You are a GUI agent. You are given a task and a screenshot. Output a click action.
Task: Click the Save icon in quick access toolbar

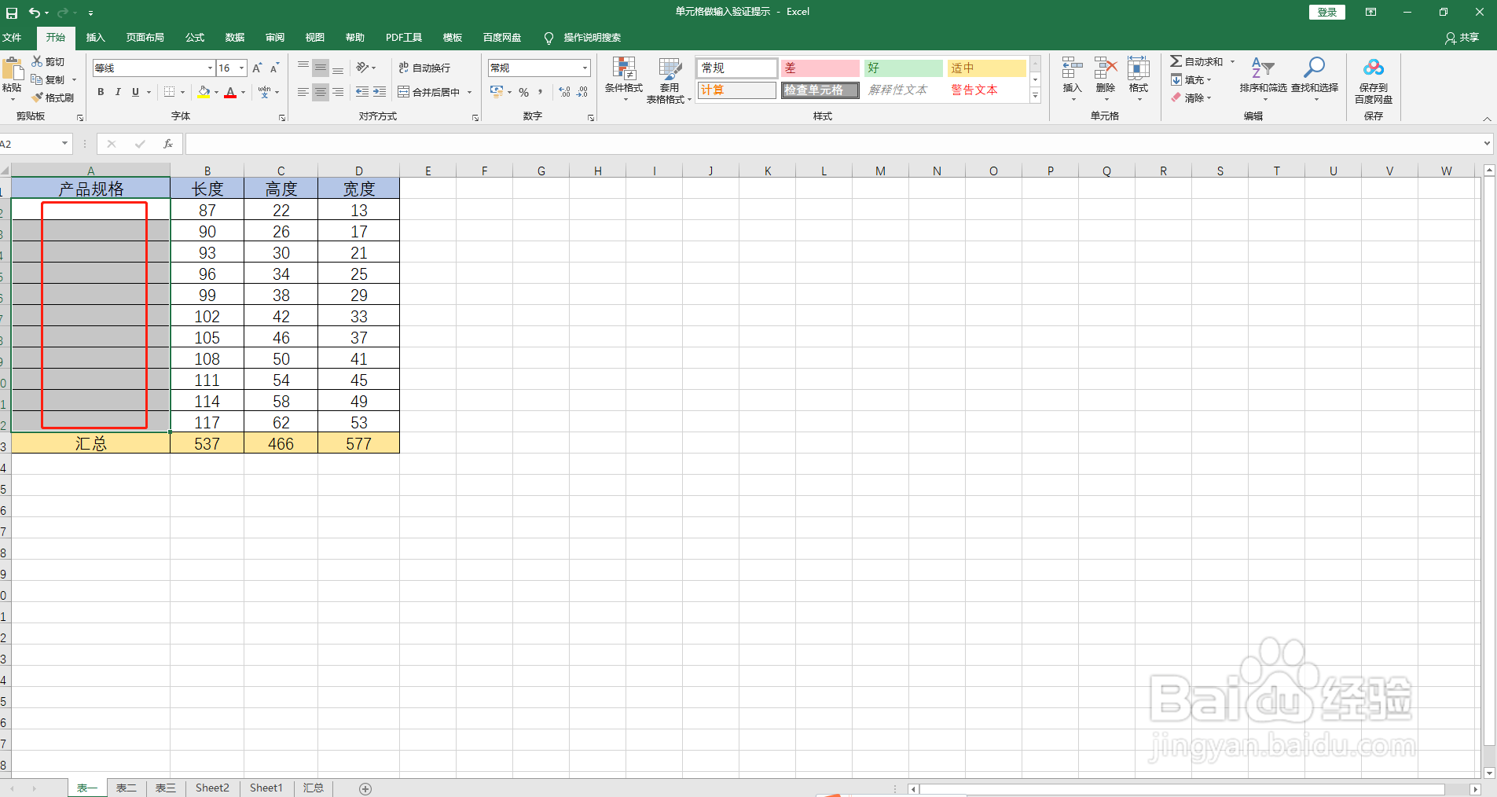point(12,13)
